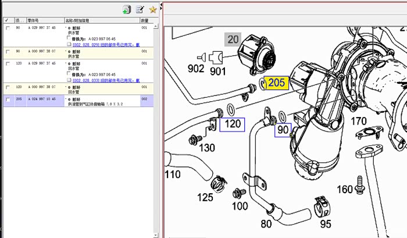Click the note icon before link 002, 028, 033
This screenshot has width=407, height=238.
[x=69, y=81]
